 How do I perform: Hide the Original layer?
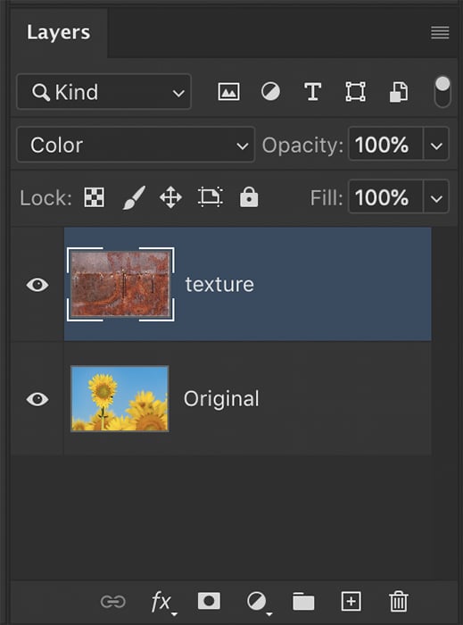tap(37, 399)
